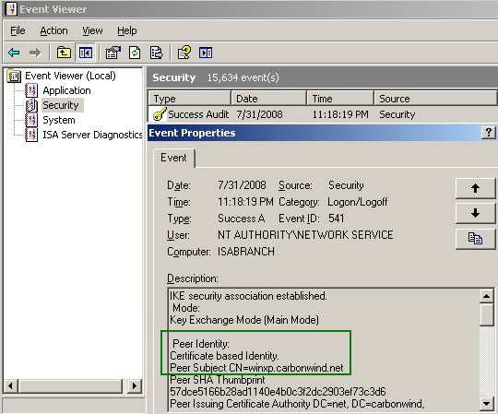The width and height of the screenshot is (498, 414).
Task: Select the Event tab
Action: tap(173, 158)
